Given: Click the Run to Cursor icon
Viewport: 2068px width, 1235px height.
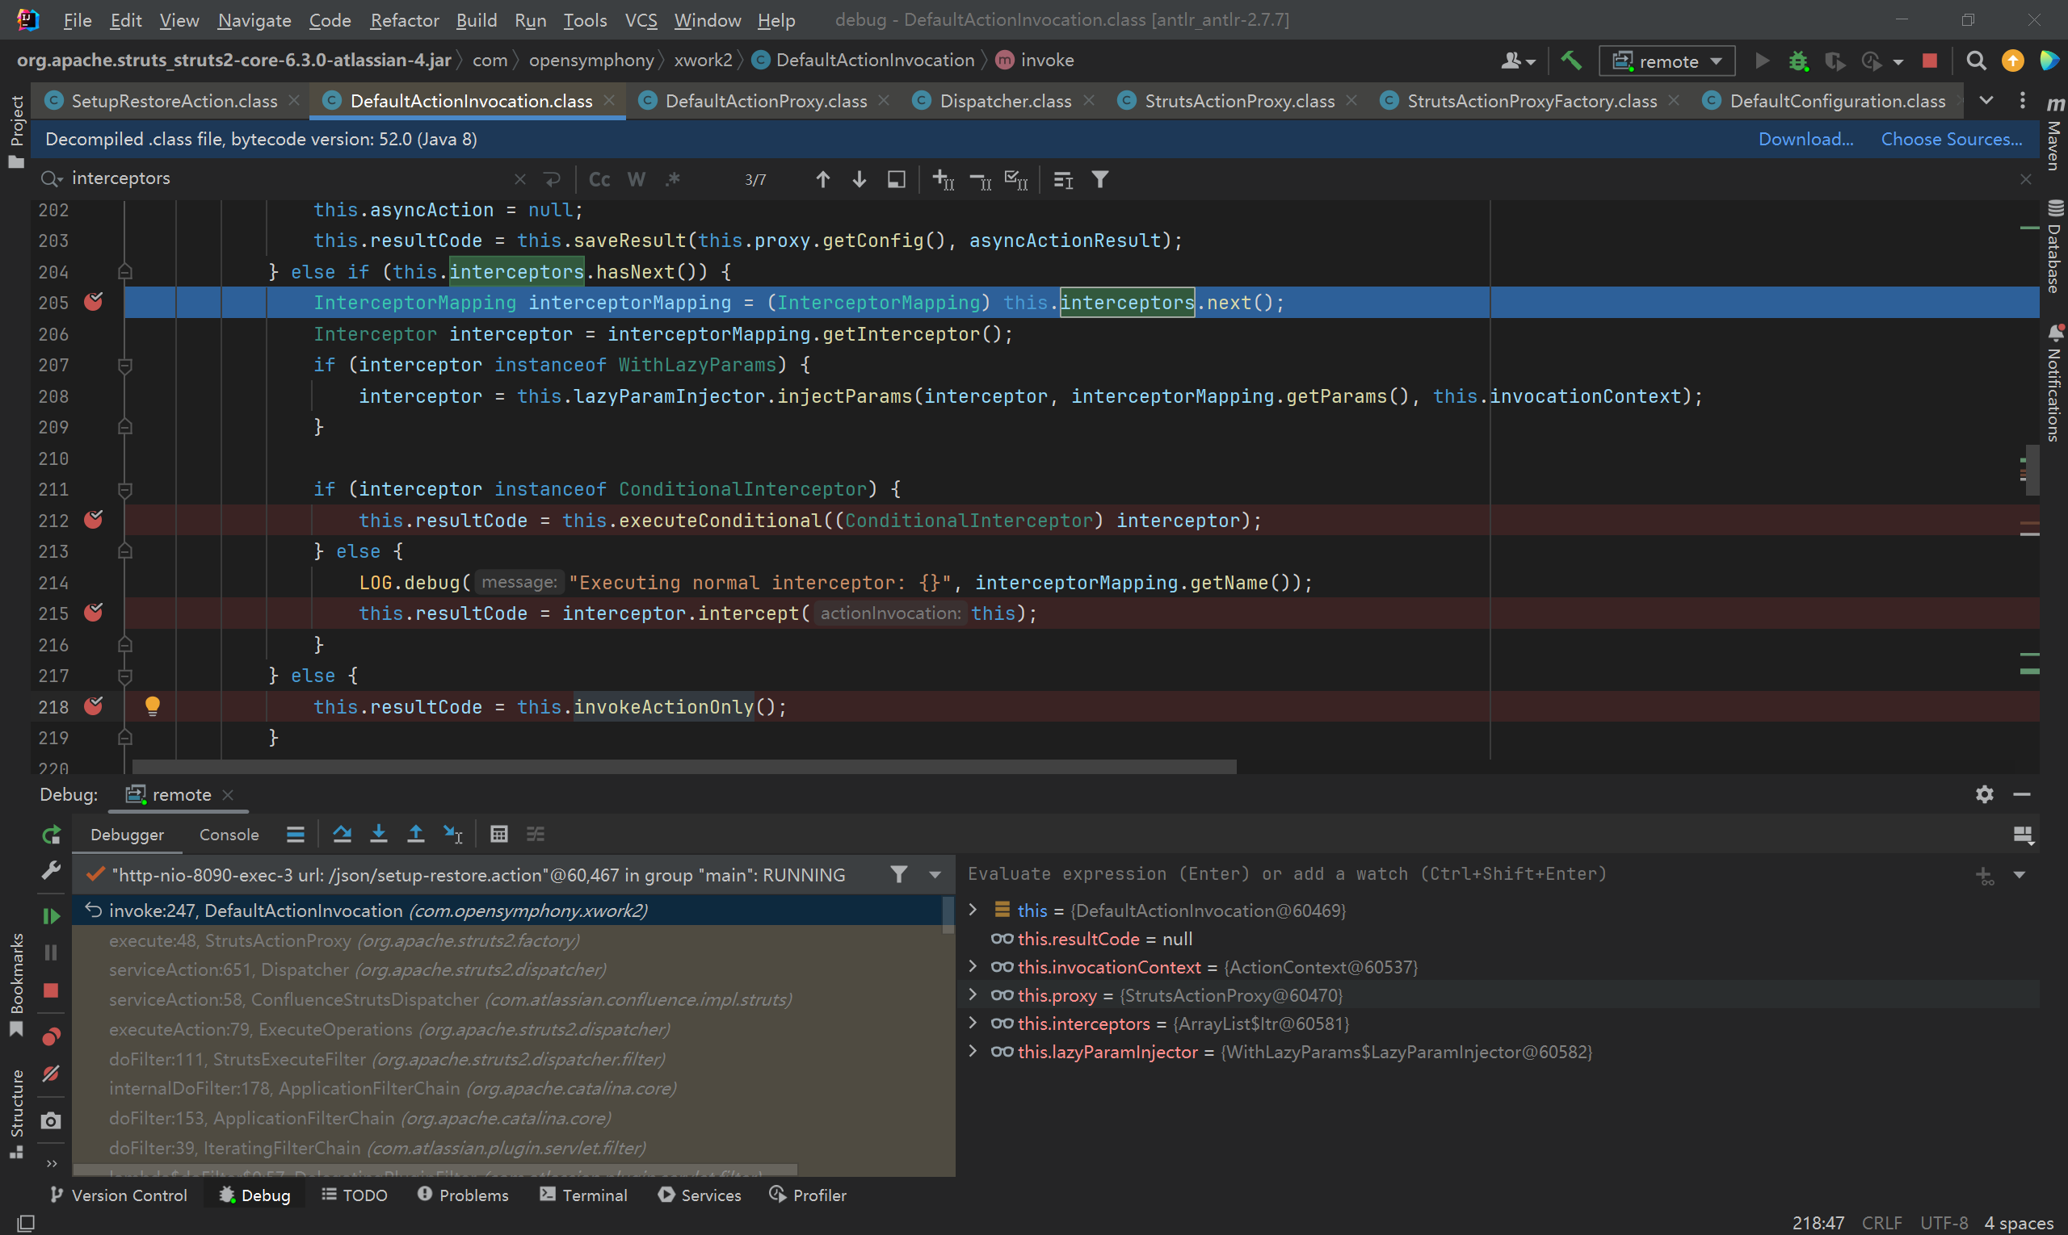Looking at the screenshot, I should (x=452, y=834).
